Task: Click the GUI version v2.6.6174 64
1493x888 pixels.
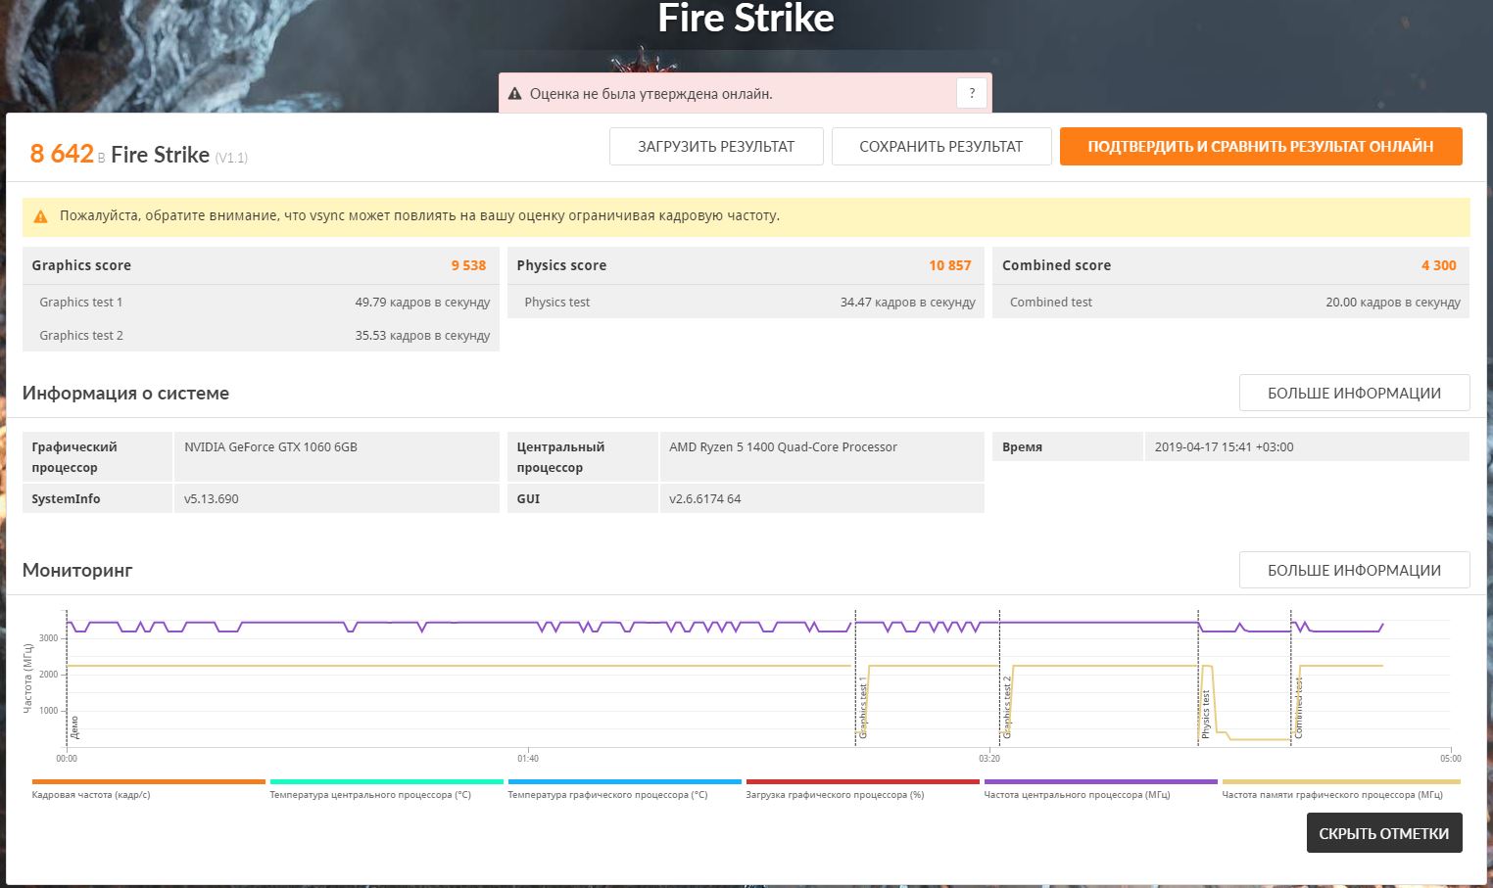Action: (x=705, y=499)
